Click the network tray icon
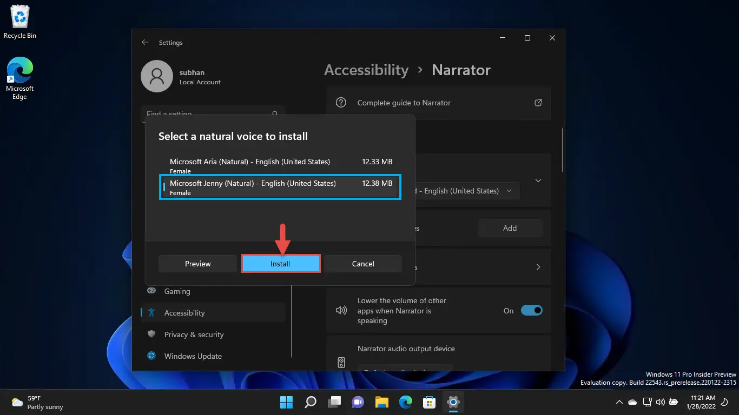739x415 pixels. tap(647, 403)
